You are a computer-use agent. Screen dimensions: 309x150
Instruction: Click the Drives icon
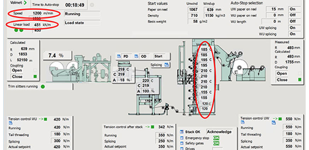[182, 149]
